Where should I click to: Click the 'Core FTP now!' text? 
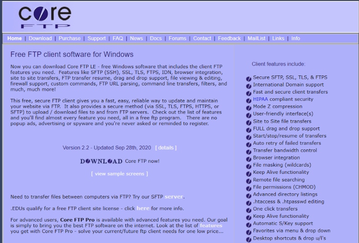click(142, 161)
